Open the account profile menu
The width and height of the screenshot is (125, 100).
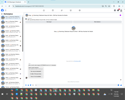[121, 10]
